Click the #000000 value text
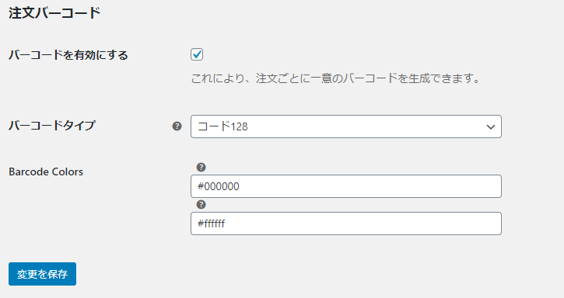Image resolution: width=564 pixels, height=298 pixels. click(x=219, y=186)
